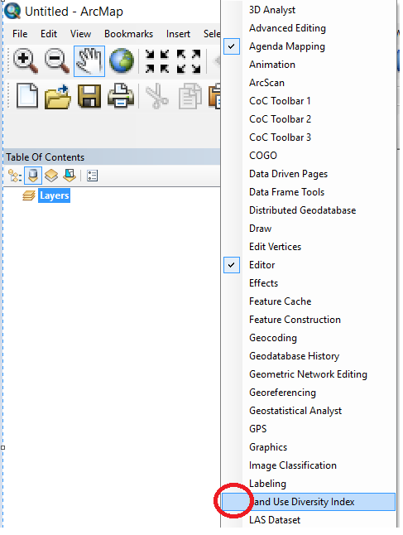The image size is (403, 535).
Task: Click the Table Of Contents panel header
Action: [112, 157]
